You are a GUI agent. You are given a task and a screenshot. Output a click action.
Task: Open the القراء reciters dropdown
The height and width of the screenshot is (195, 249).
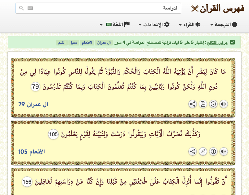tap(190, 24)
